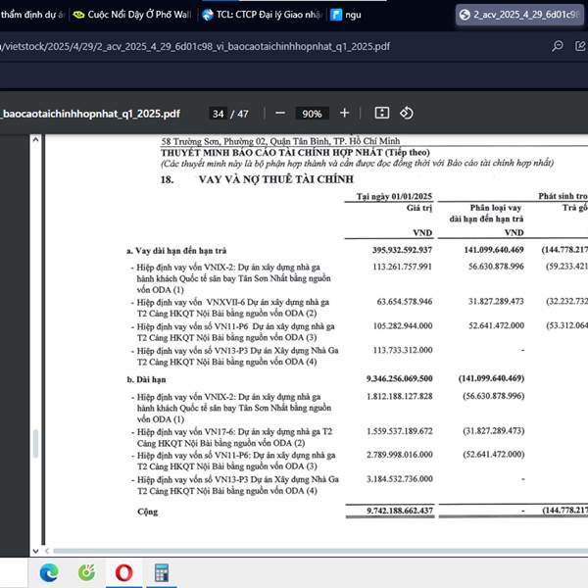Click the row label 'b. Dài hạn'
This screenshot has width=588, height=588.
coord(146,379)
